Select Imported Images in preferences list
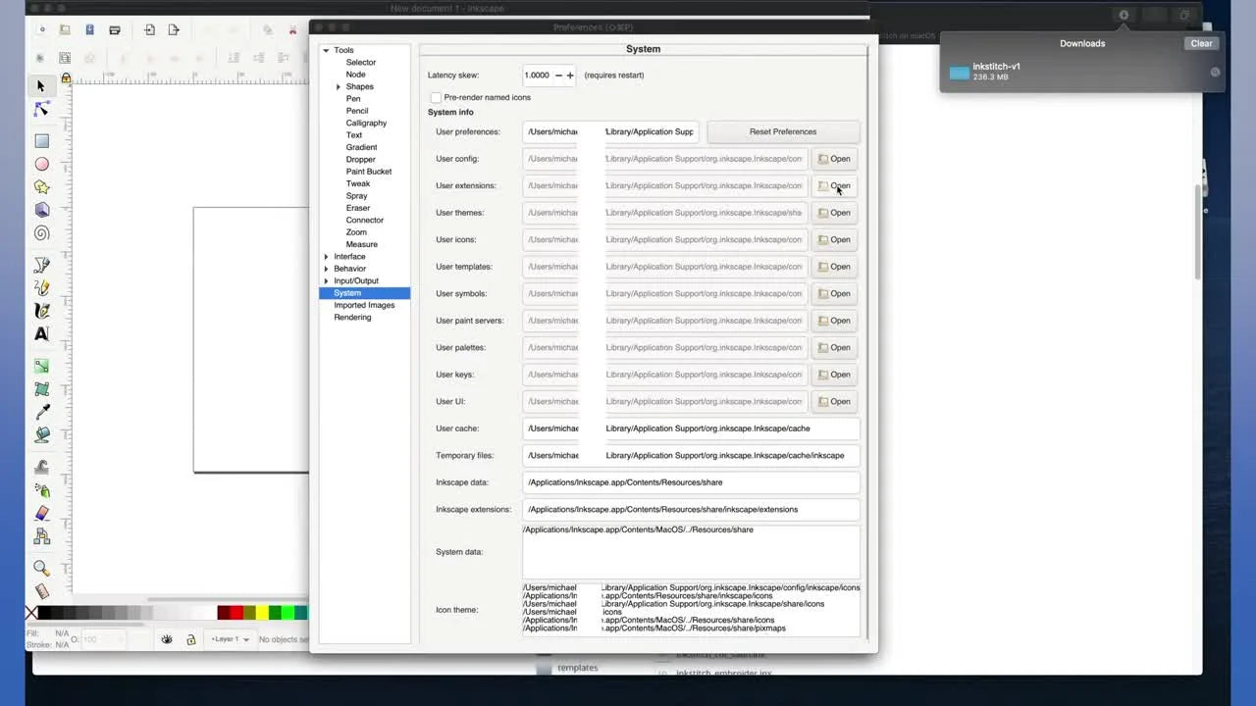This screenshot has width=1256, height=706. pyautogui.click(x=364, y=305)
